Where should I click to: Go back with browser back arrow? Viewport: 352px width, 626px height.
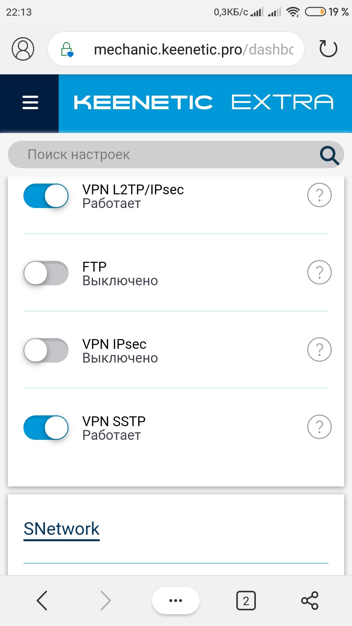click(x=42, y=600)
